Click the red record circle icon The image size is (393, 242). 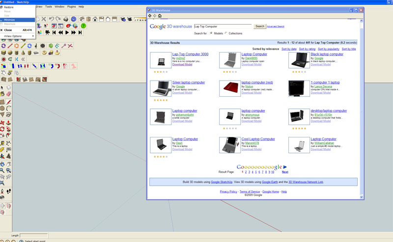click(3, 59)
